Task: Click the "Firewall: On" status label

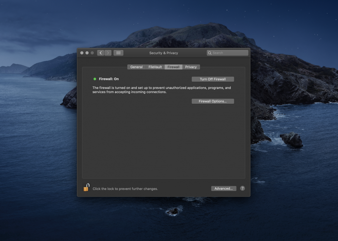Action: coord(109,79)
